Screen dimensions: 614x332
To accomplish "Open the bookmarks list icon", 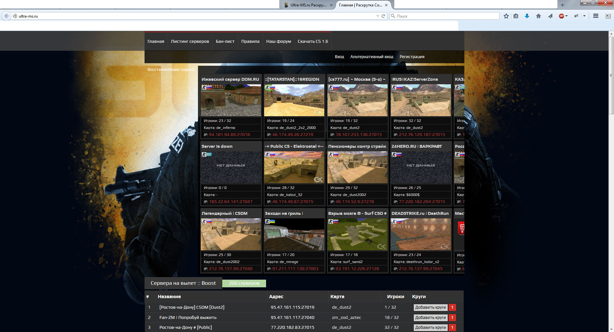I will 516,16.
